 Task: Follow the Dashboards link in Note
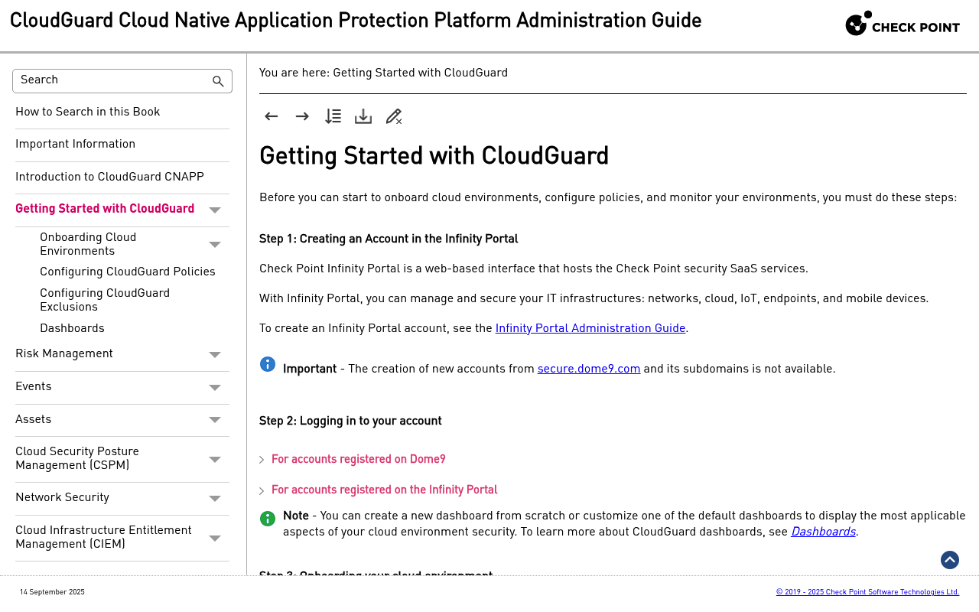[x=823, y=532]
